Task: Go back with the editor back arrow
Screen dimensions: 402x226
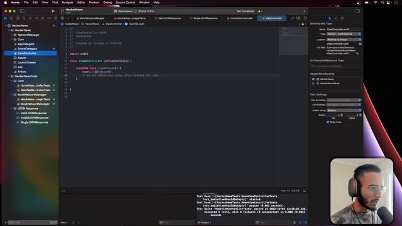Action: 68,18
